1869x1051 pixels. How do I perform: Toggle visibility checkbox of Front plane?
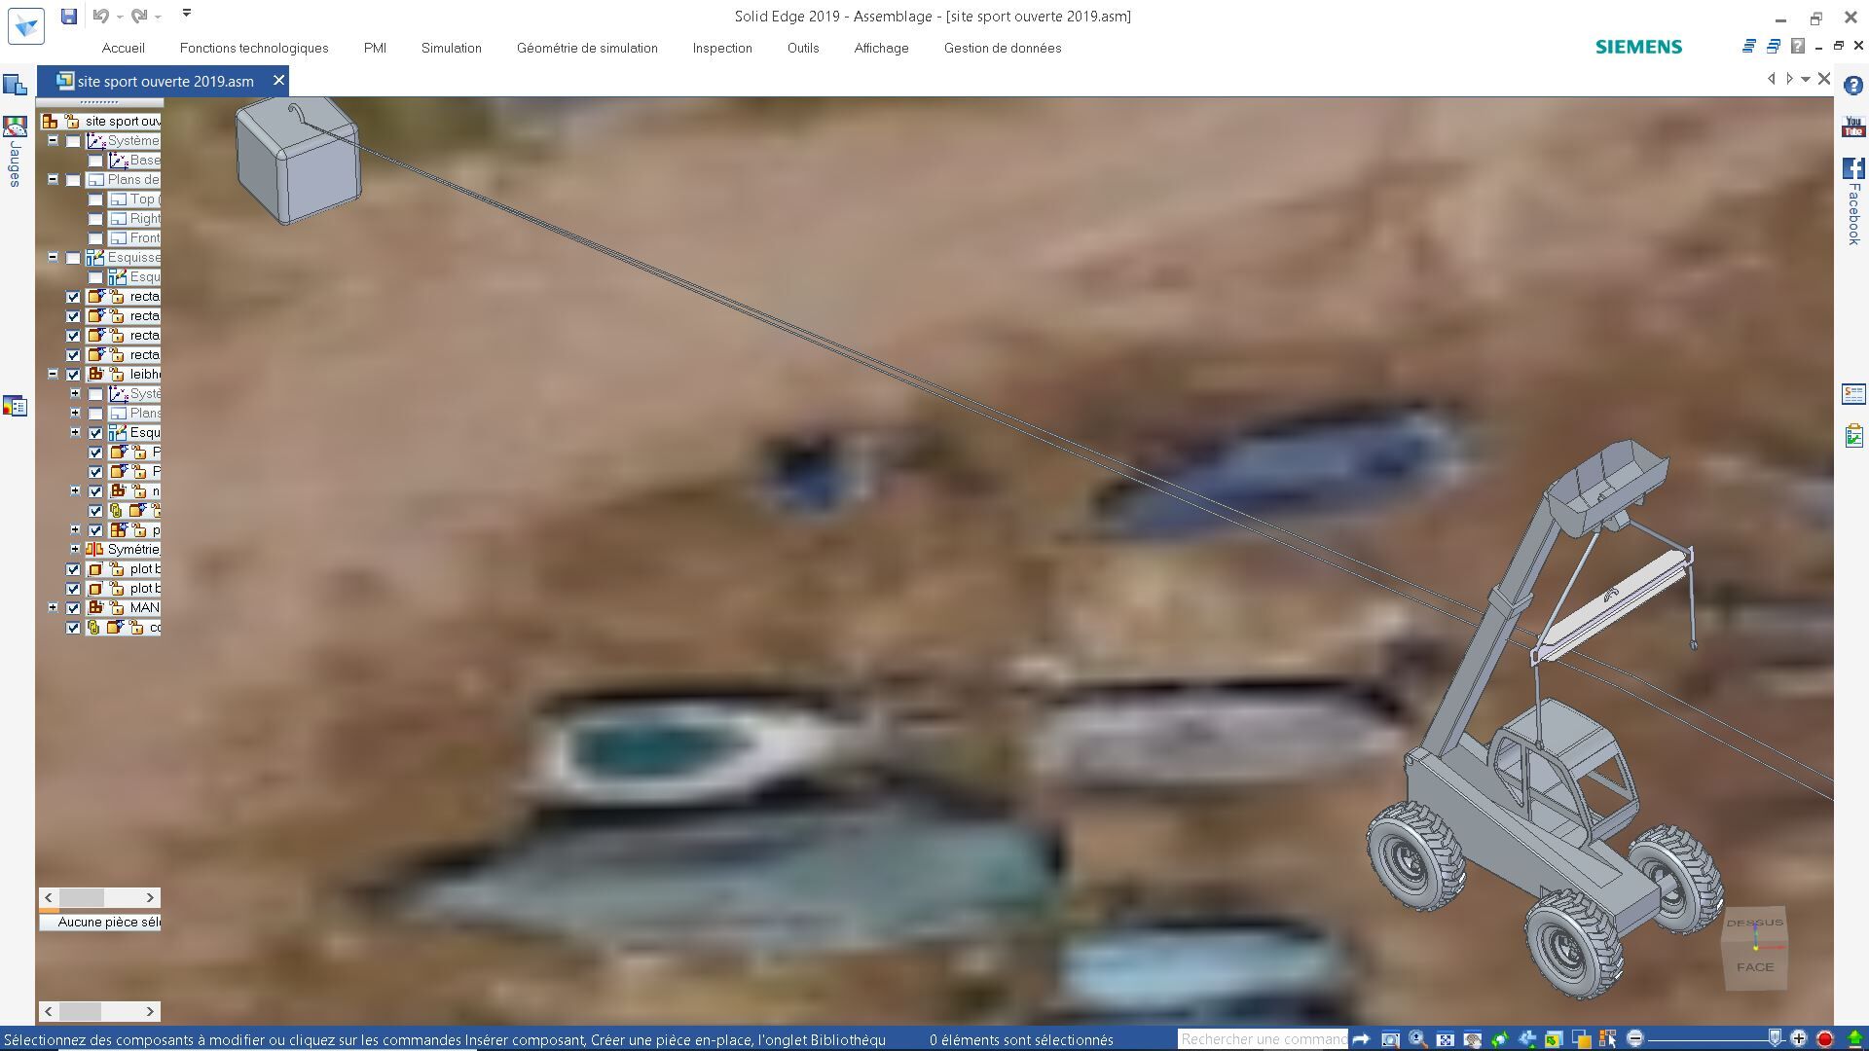click(x=95, y=238)
